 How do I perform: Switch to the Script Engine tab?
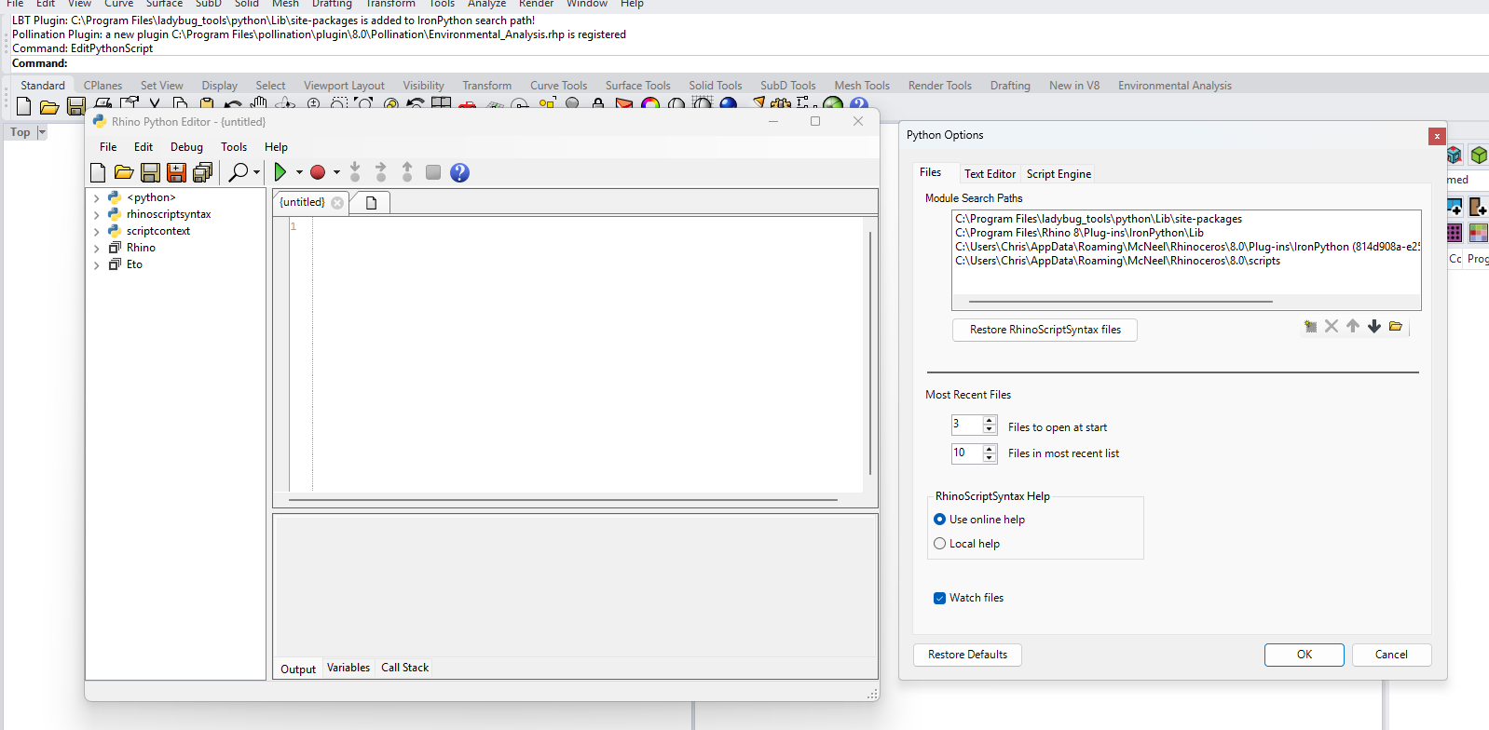[1059, 174]
